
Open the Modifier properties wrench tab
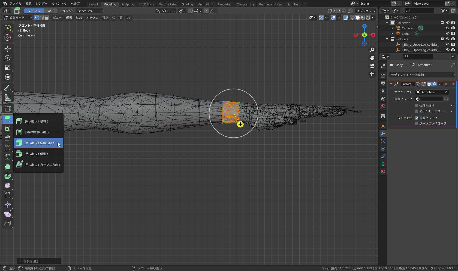pyautogui.click(x=383, y=133)
